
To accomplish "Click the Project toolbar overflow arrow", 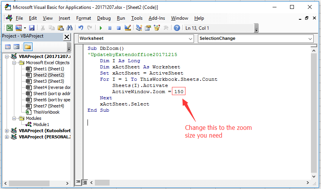I will [69, 47].
